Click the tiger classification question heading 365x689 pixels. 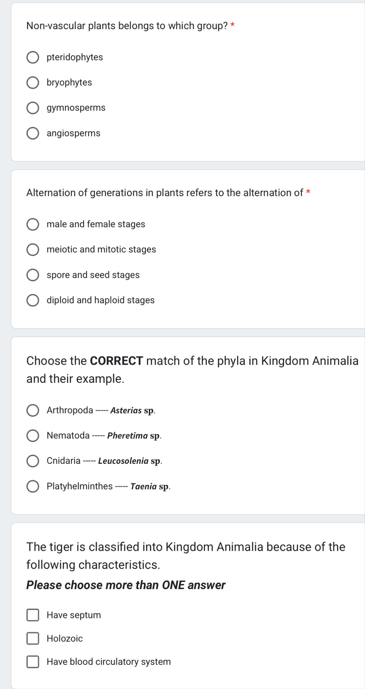185,556
